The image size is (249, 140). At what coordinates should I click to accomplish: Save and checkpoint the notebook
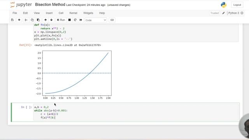pyautogui.click(x=12, y=20)
